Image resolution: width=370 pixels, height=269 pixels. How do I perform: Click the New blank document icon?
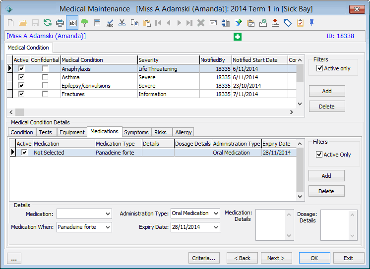point(10,23)
